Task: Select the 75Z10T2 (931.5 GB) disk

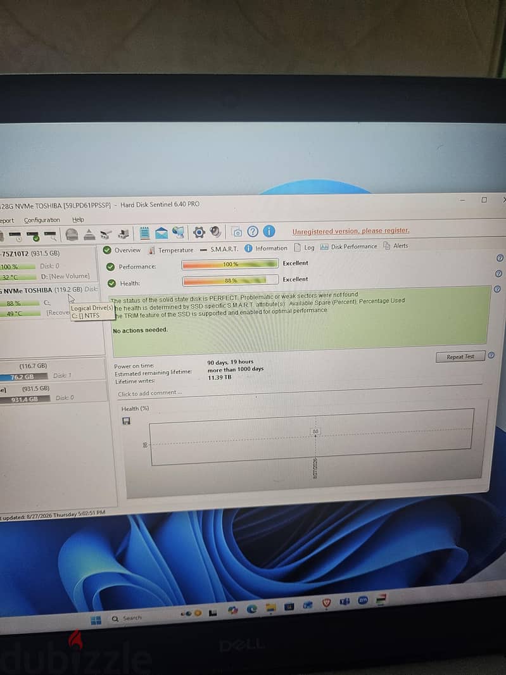Action: 30,253
